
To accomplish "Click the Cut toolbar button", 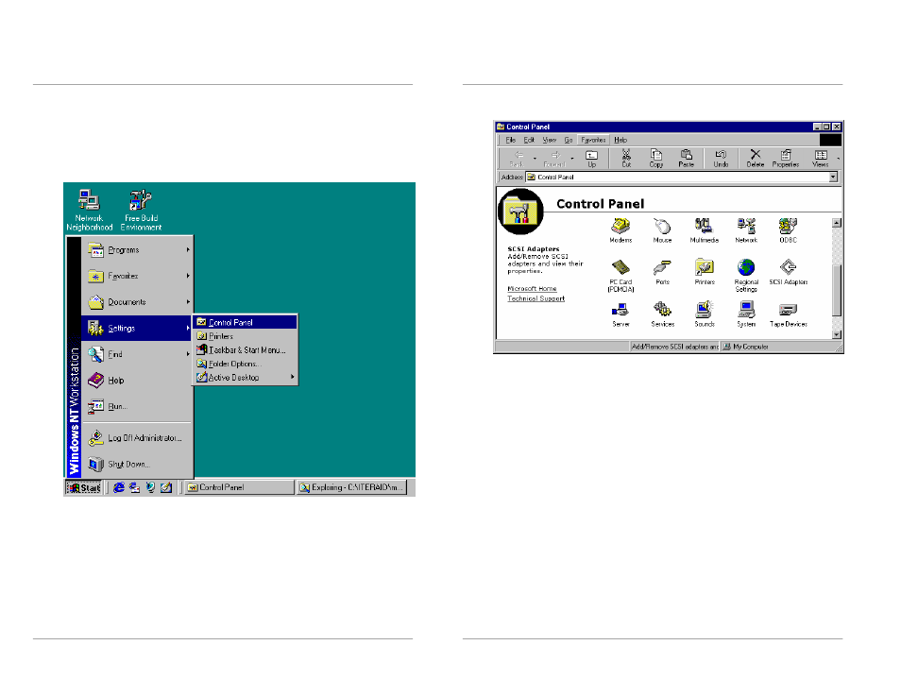I will tap(626, 159).
